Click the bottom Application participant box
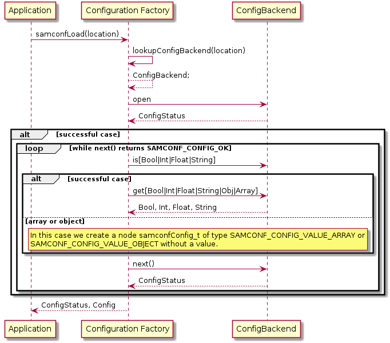Screen dimensions: 390x343 click(x=30, y=329)
